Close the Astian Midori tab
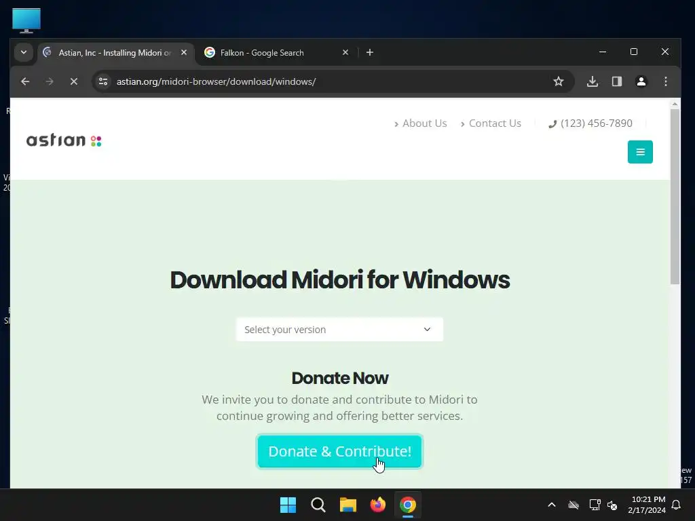This screenshot has height=521, width=695. [184, 52]
